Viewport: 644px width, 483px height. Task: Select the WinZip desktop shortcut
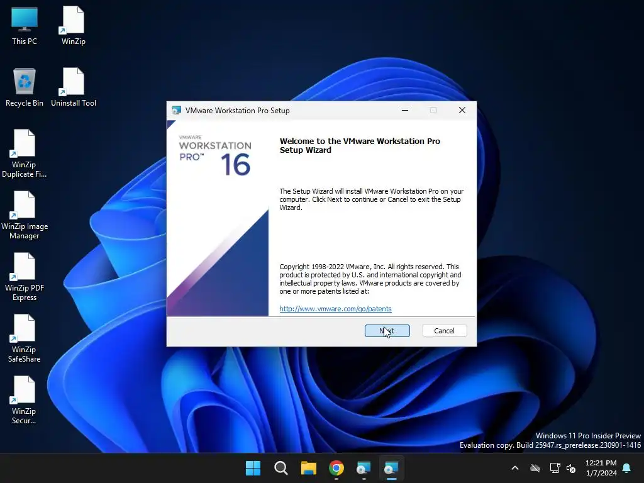[74, 26]
